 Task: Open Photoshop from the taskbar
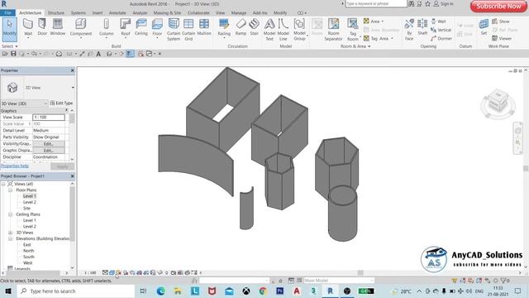(x=279, y=291)
